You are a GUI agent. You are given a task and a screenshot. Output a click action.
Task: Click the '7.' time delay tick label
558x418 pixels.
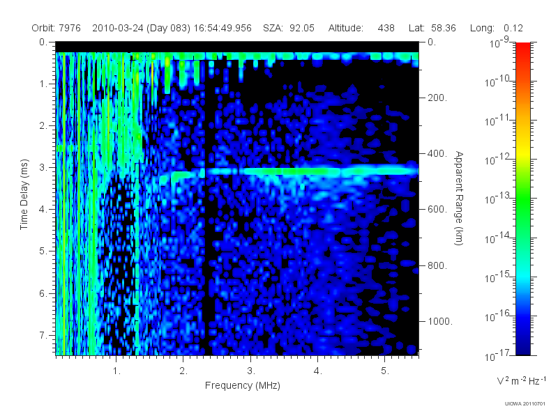(43, 335)
